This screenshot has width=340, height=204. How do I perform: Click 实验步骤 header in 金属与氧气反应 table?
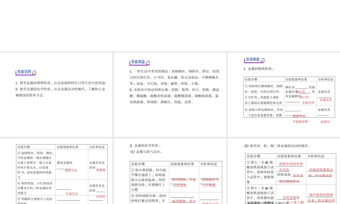pos(138,164)
